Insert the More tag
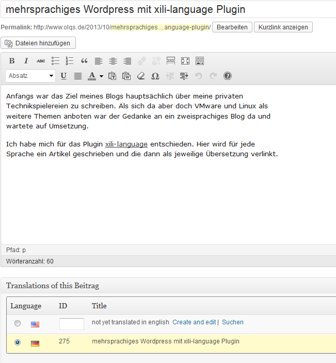This screenshot has width=336, height=363. [171, 61]
